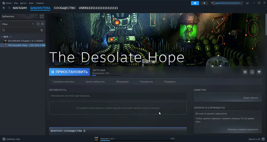Open the Вид menu
This screenshot has height=142, width=267.
[16, 3]
